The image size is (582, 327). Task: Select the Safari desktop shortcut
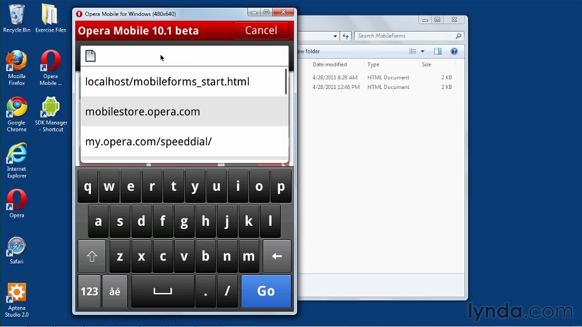tap(16, 250)
